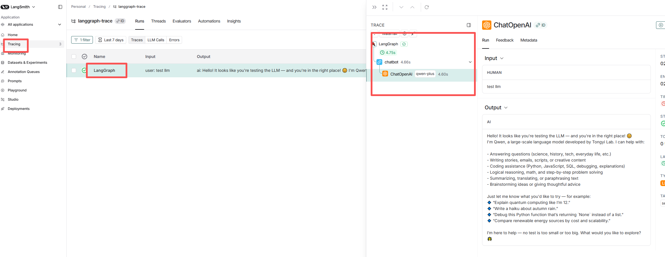Click the 4.75s latency badge

[x=388, y=52]
